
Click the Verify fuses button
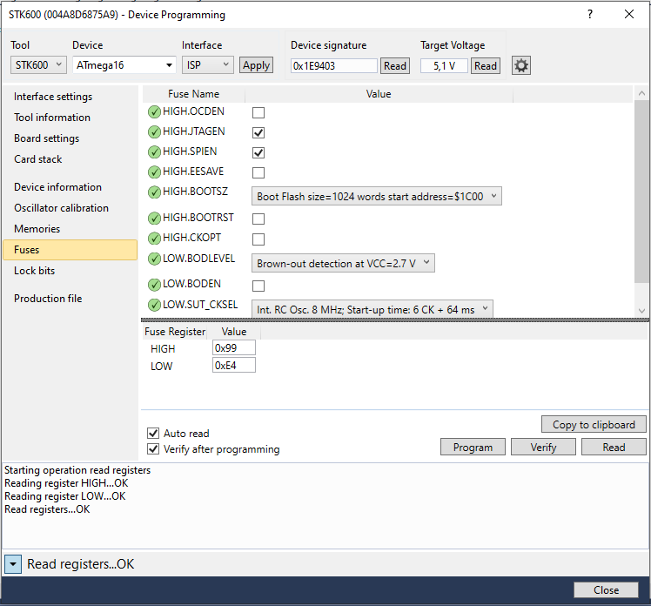(543, 447)
